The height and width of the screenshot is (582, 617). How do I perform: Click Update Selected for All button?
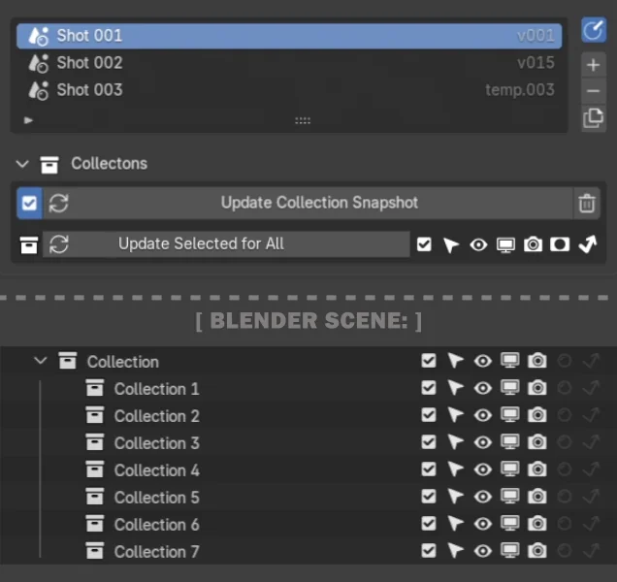click(x=226, y=244)
